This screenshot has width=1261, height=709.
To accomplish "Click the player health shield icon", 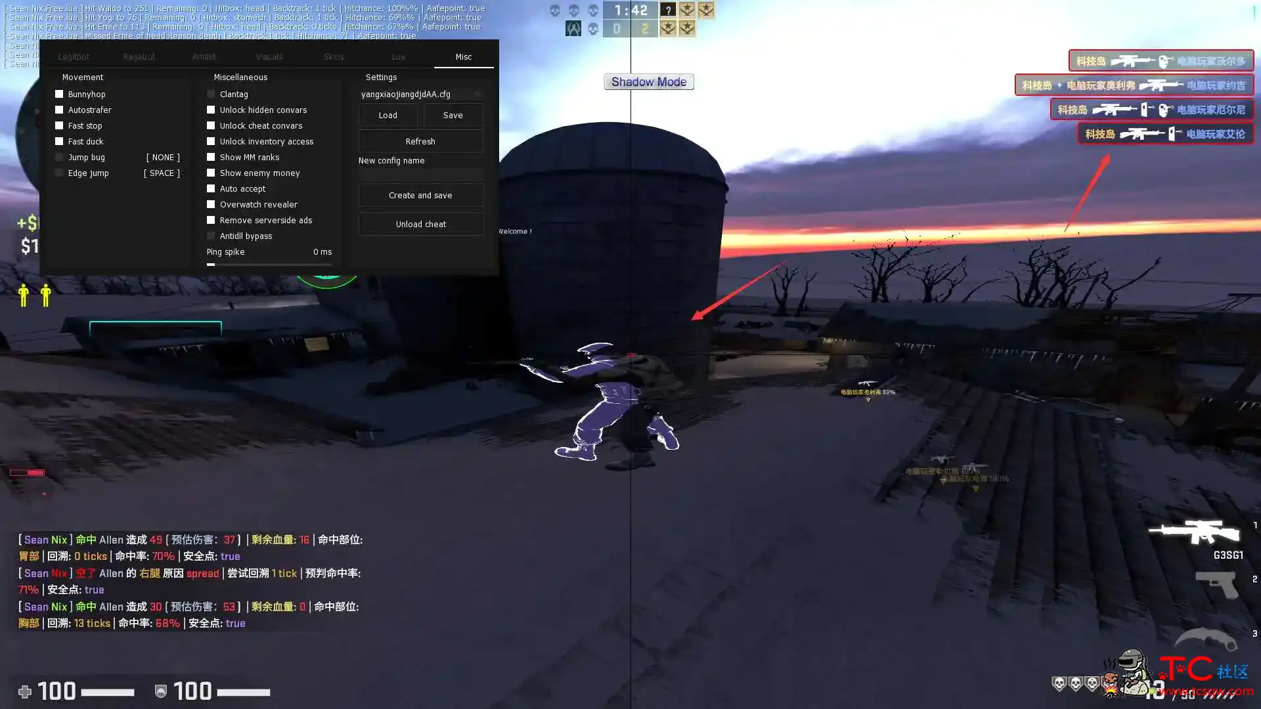I will pos(160,689).
